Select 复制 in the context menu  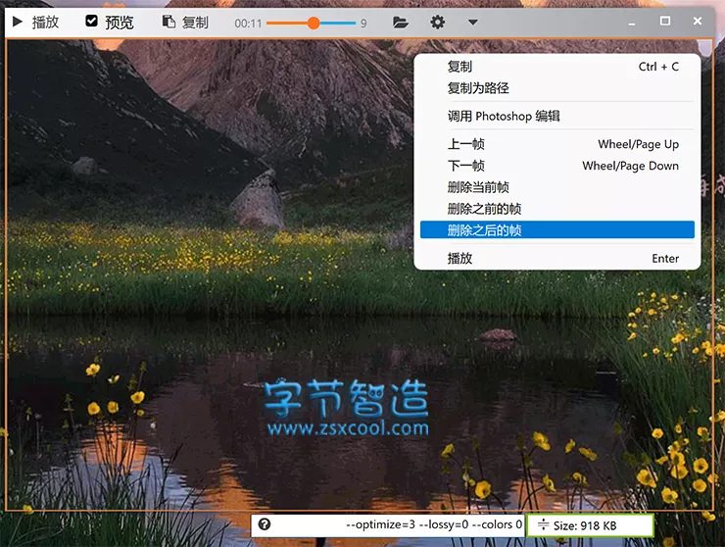pyautogui.click(x=557, y=67)
